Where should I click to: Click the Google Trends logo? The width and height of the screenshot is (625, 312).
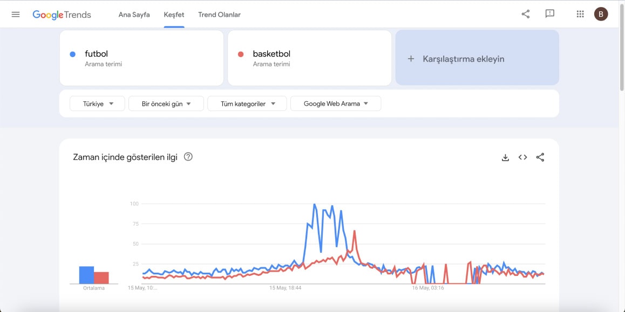tap(62, 15)
